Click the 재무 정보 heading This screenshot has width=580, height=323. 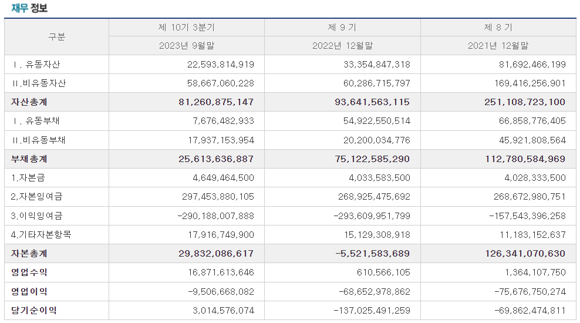point(29,8)
